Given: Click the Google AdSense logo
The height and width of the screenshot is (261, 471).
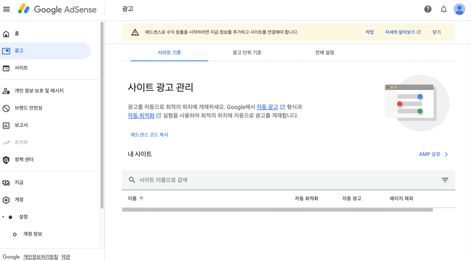Looking at the screenshot, I should click(57, 9).
